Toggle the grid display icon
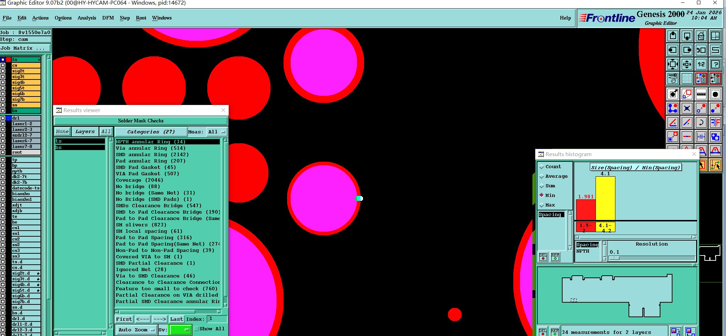Screen dimensions: 726x336 click(x=687, y=78)
